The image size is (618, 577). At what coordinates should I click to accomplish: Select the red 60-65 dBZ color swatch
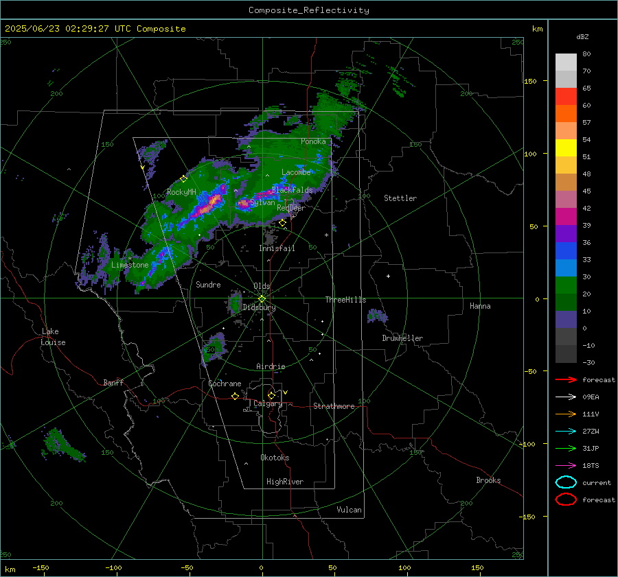click(566, 97)
